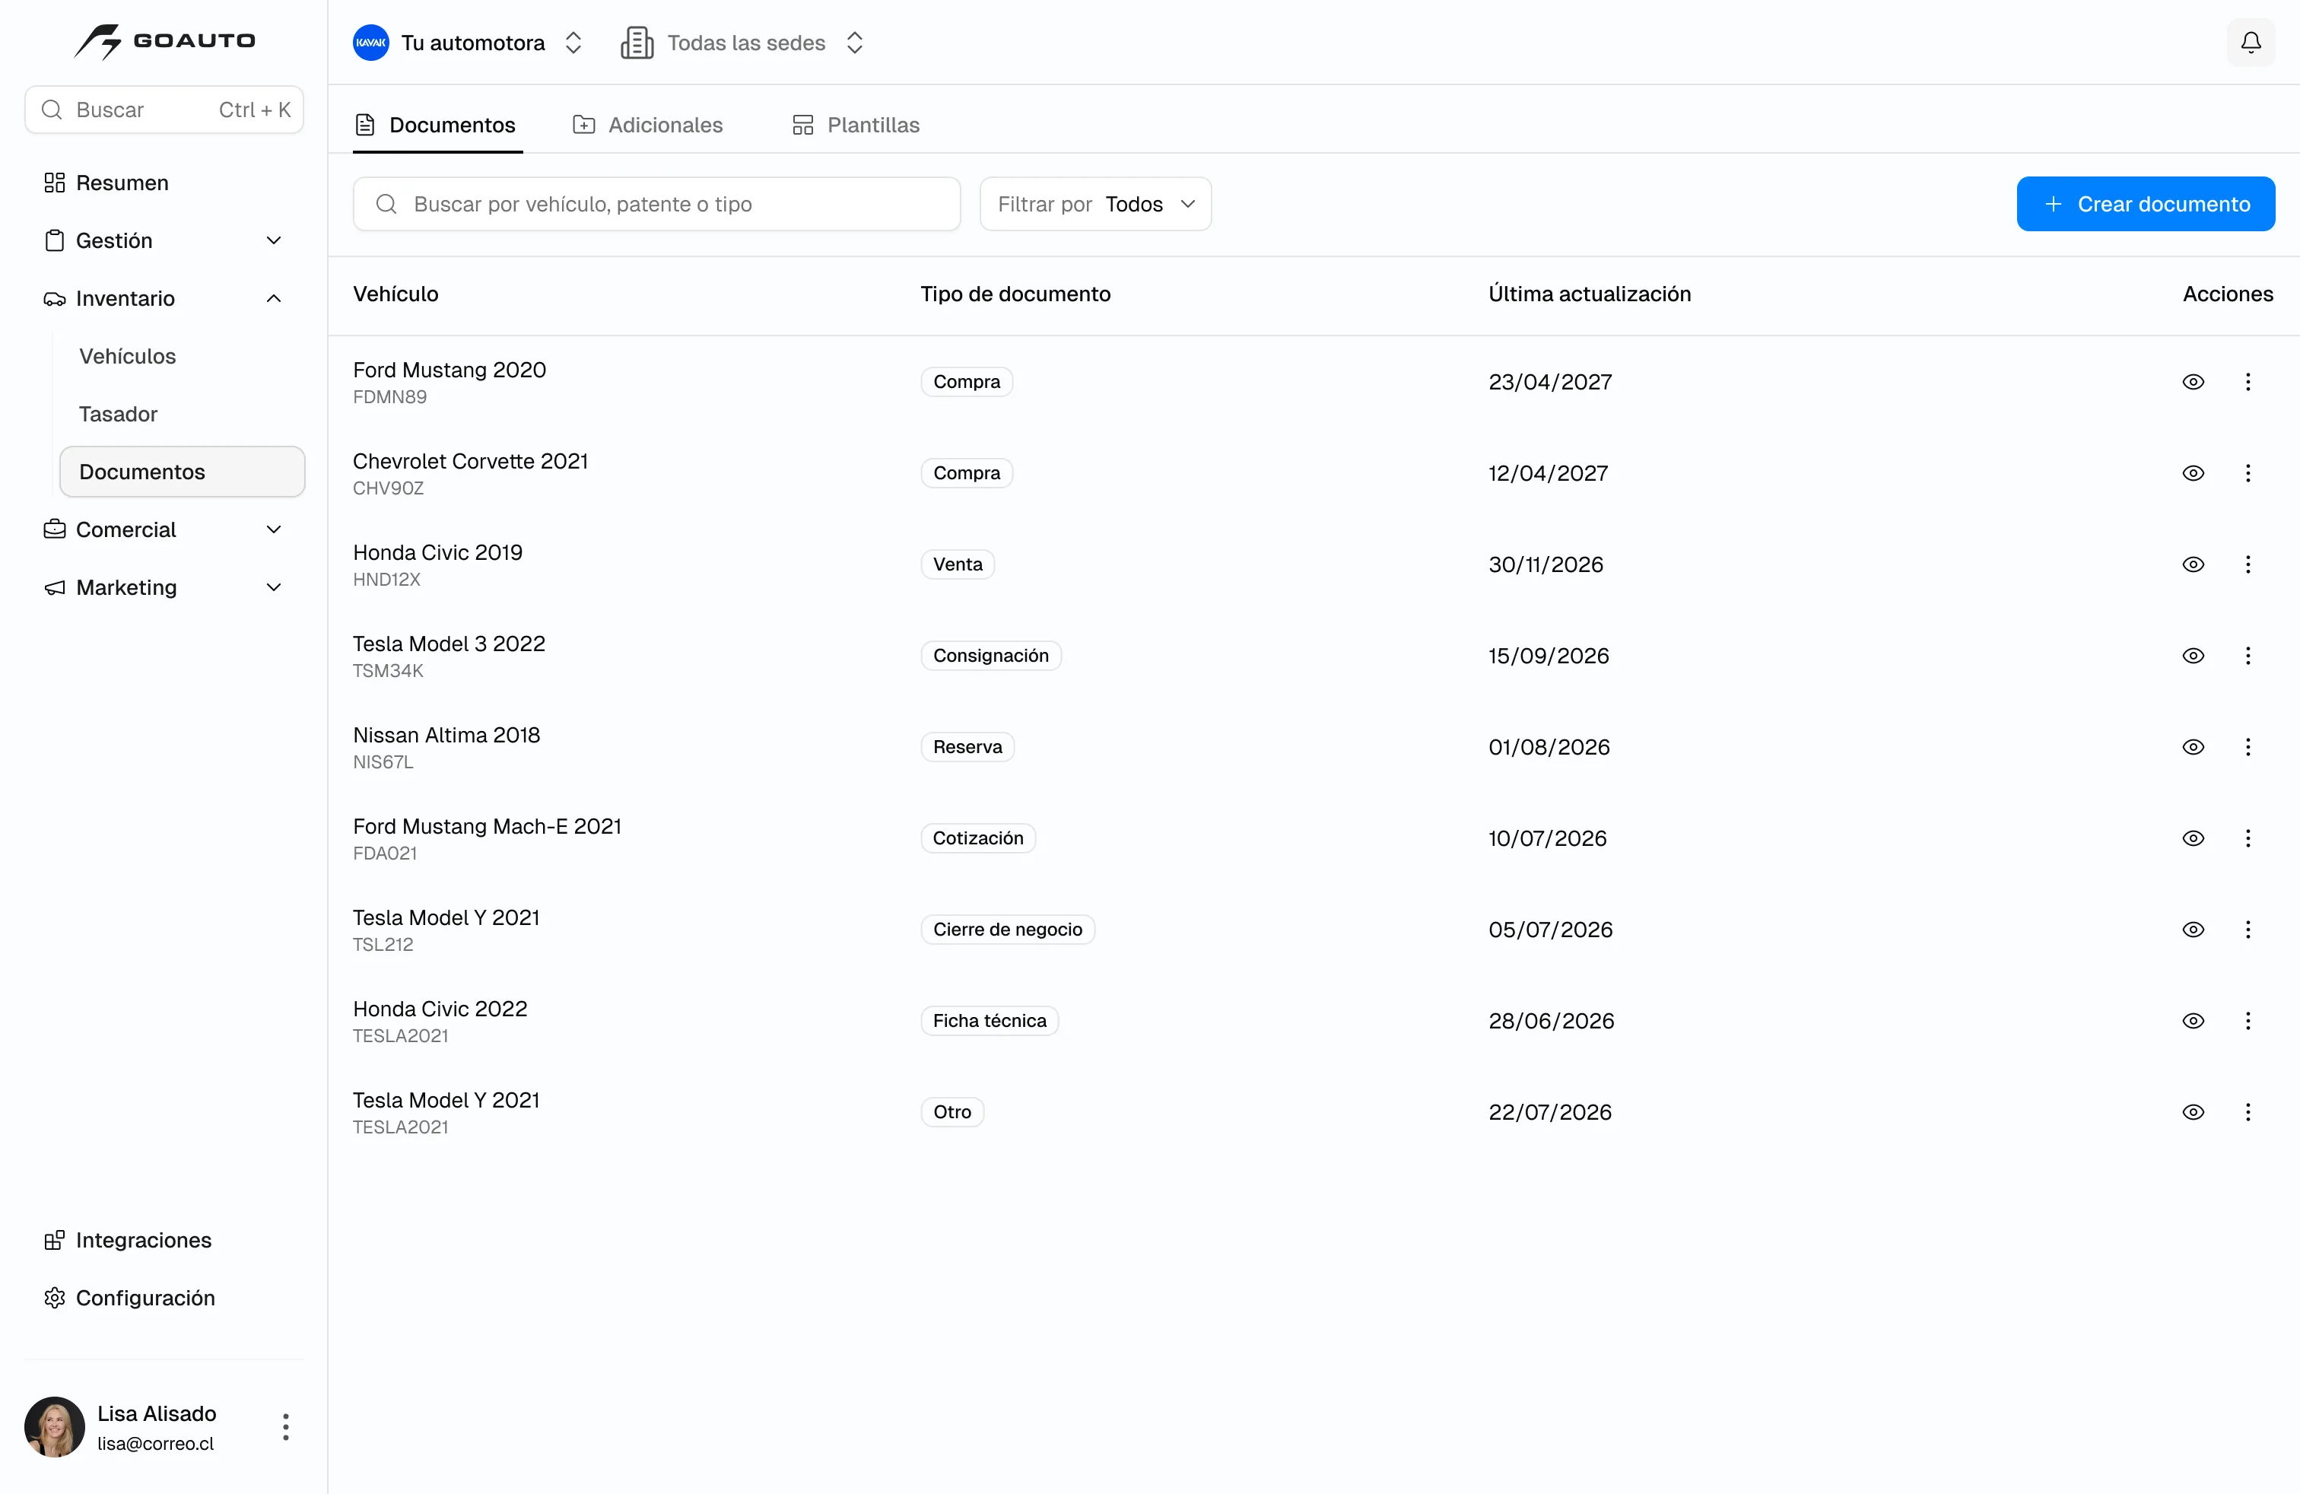Open more actions for Chevrolet Corvette 2021
Image resolution: width=2300 pixels, height=1494 pixels.
pos(2248,473)
